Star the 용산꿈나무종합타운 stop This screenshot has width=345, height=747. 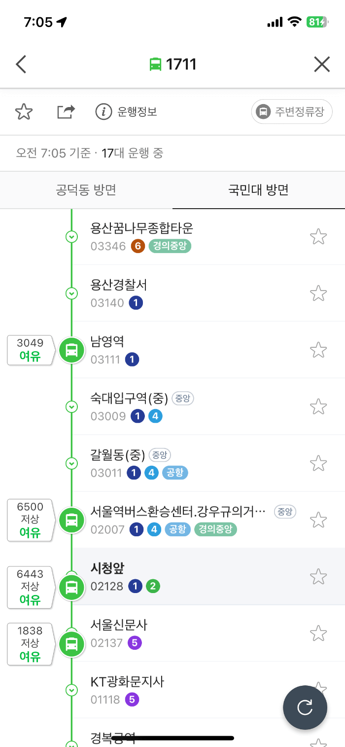pos(318,236)
